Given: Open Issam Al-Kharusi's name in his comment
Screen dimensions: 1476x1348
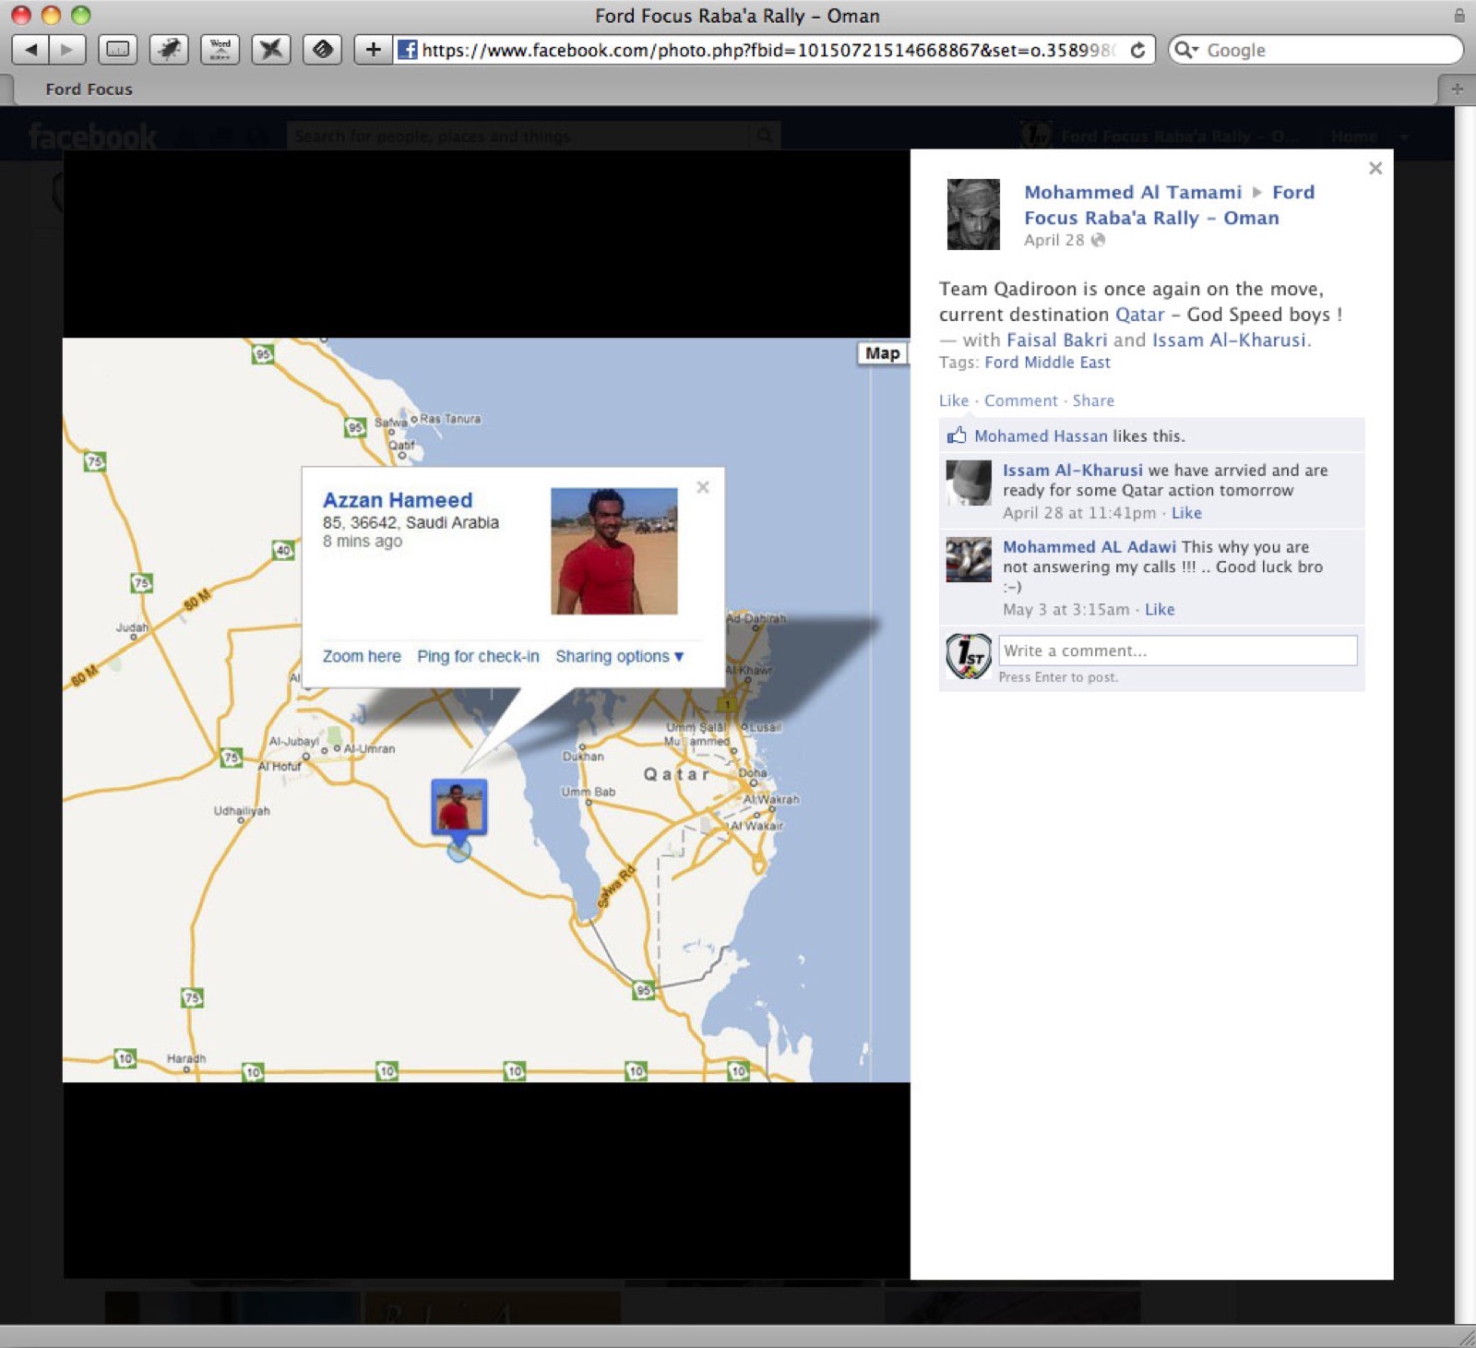Looking at the screenshot, I should tap(1073, 471).
